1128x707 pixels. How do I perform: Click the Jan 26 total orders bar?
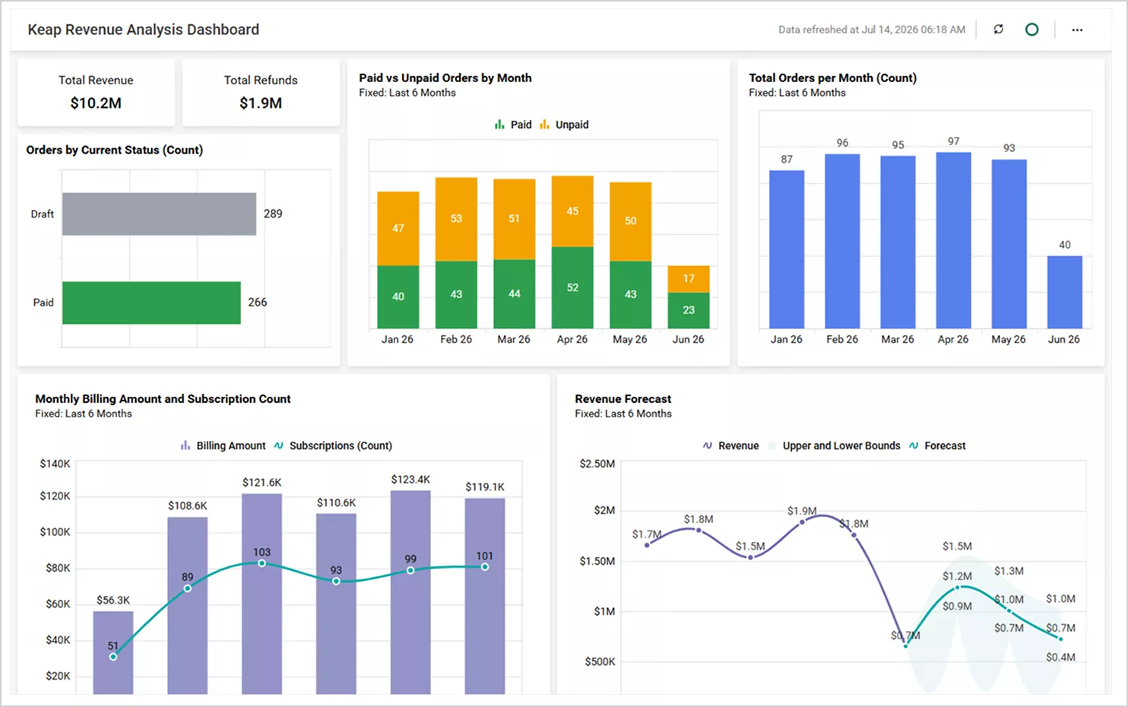[x=787, y=249]
